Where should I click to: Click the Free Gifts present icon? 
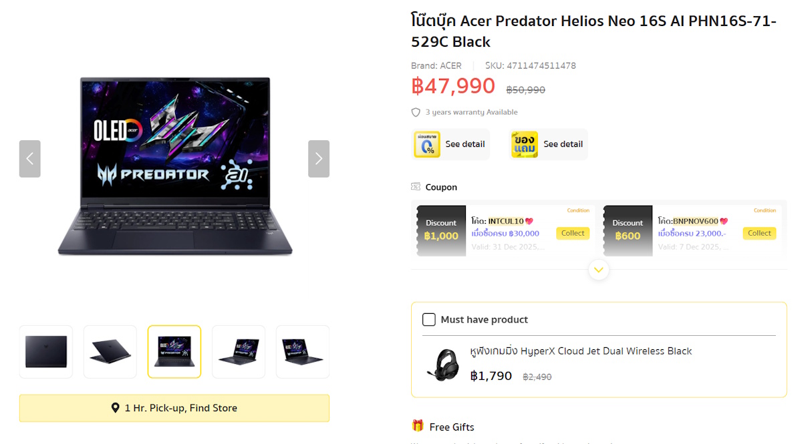418,426
